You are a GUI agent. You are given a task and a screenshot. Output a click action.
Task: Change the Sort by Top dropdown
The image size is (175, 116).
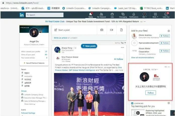pyautogui.click(x=120, y=43)
